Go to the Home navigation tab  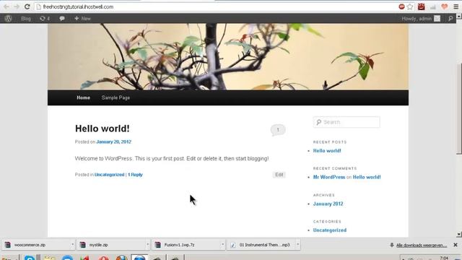click(84, 97)
